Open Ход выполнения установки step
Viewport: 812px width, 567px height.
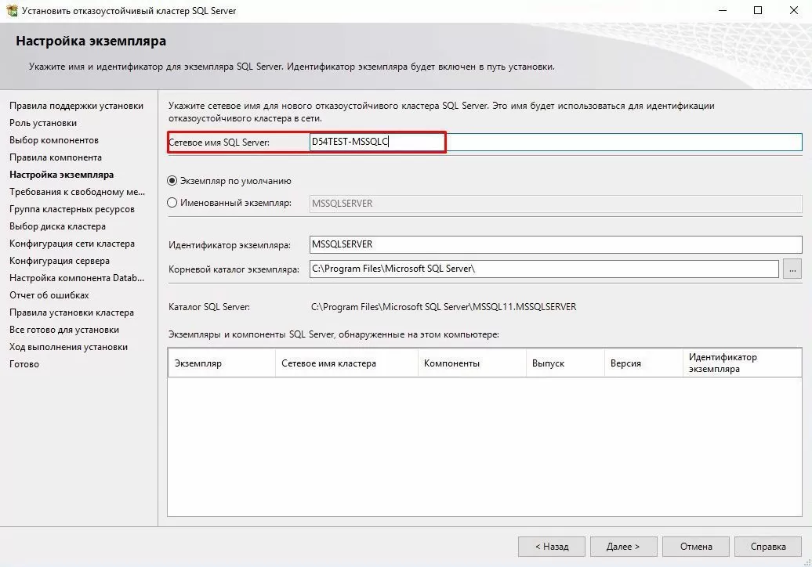pos(68,347)
